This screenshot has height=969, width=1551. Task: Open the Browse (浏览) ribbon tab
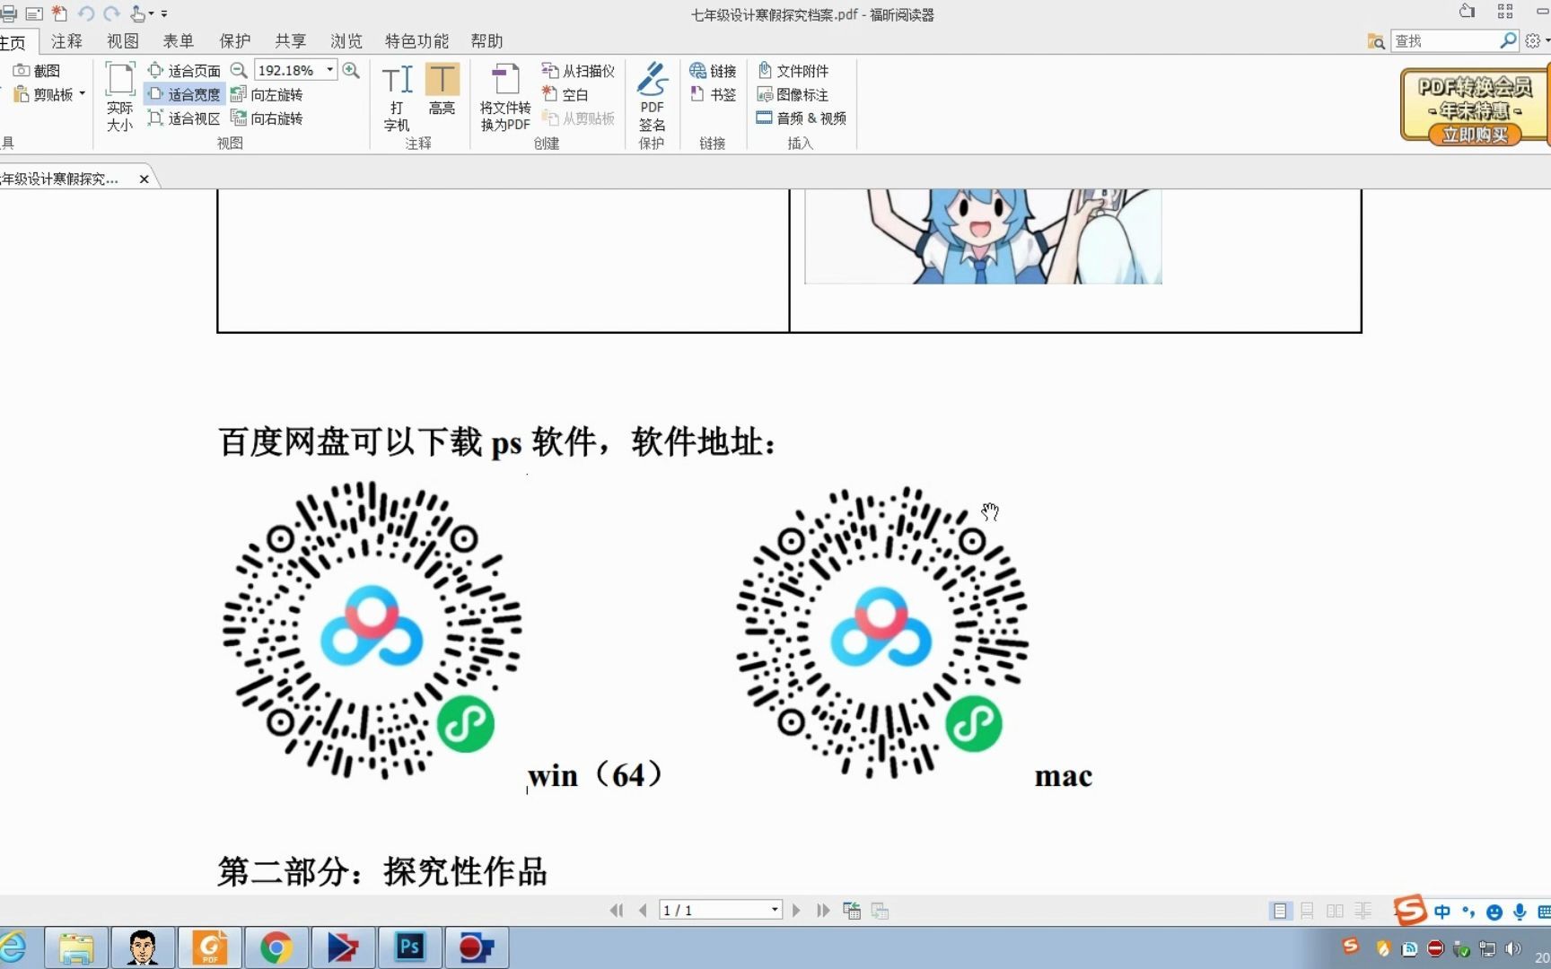(x=346, y=41)
